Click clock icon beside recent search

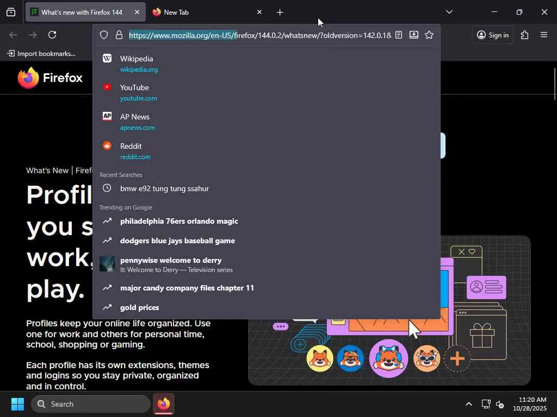107,188
